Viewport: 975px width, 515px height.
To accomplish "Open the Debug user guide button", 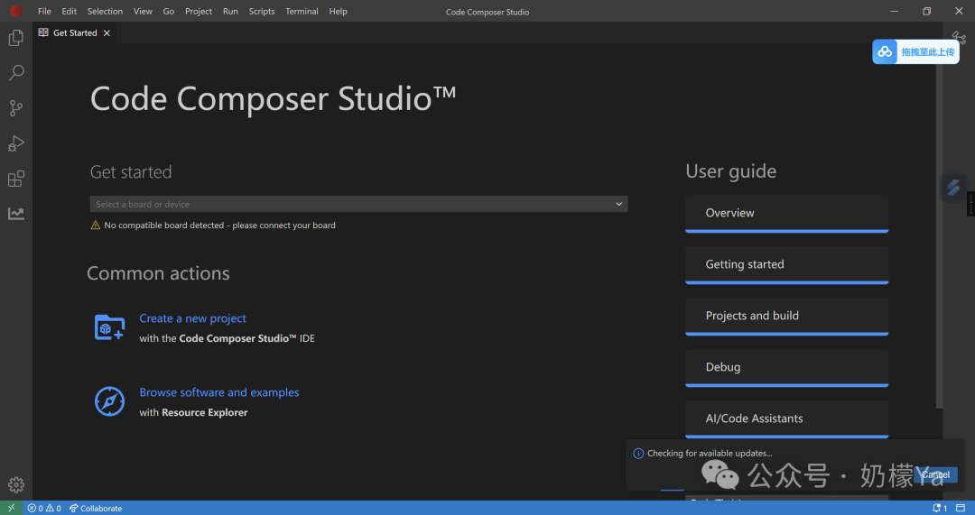I will (786, 368).
